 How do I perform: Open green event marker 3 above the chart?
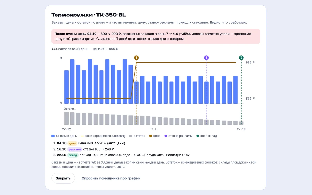tap(241, 57)
